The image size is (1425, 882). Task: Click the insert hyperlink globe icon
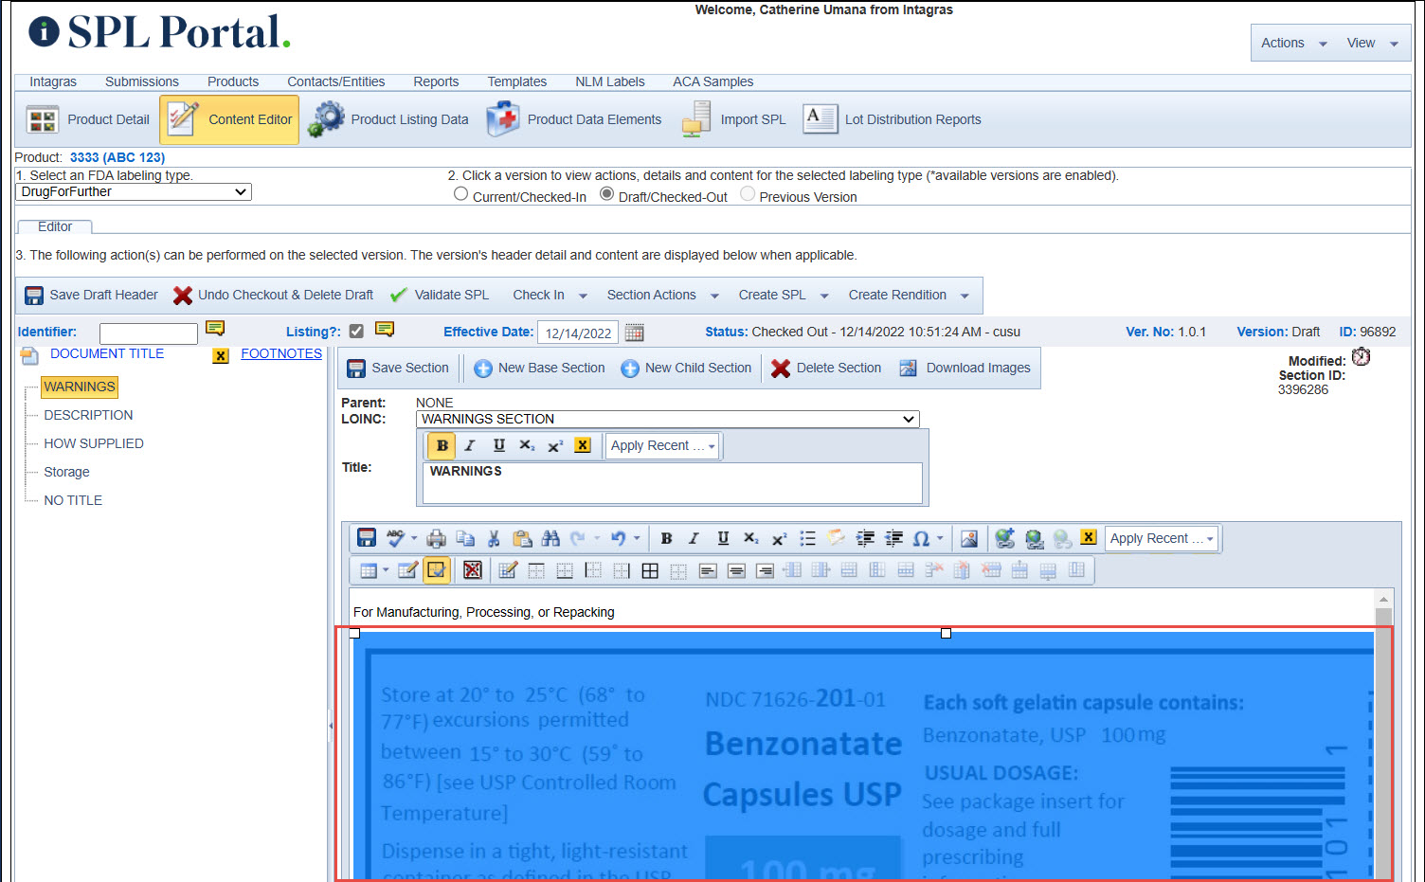point(1005,538)
